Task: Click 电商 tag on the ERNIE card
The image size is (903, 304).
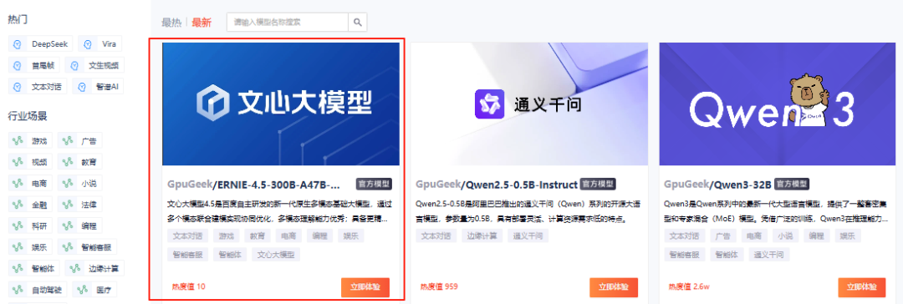Action: click(288, 236)
